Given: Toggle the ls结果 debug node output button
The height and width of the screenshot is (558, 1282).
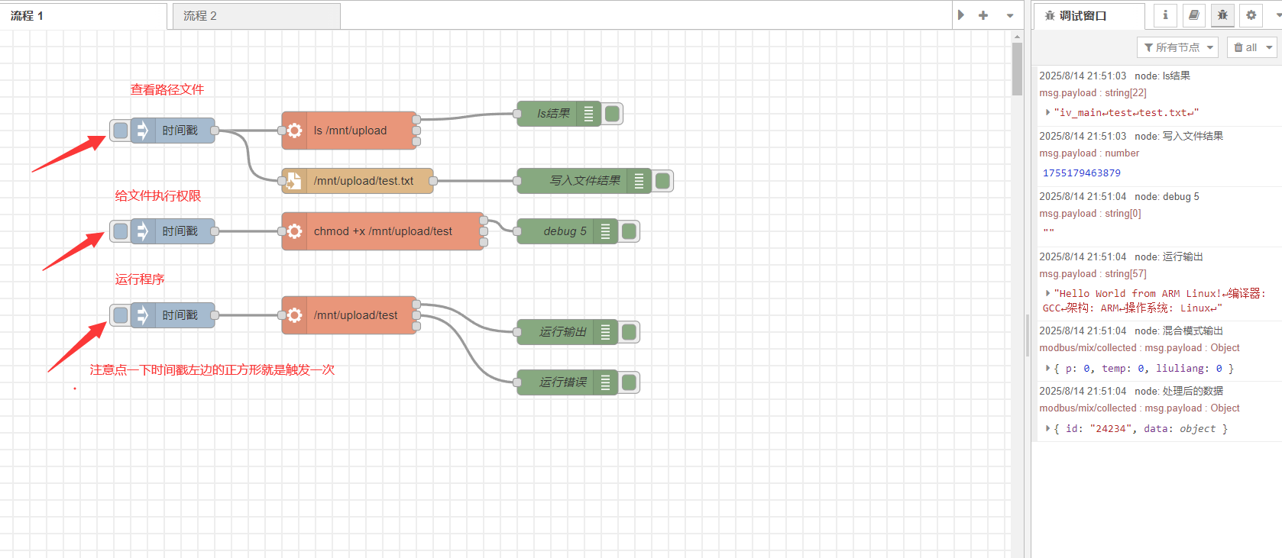Looking at the screenshot, I should coord(613,114).
